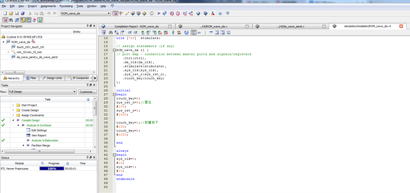
Task: Close the Project Navigator panel
Action: point(94,26)
